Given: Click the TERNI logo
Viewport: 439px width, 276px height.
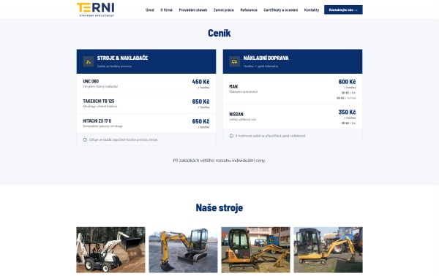Looking at the screenshot, I should (x=95, y=9).
